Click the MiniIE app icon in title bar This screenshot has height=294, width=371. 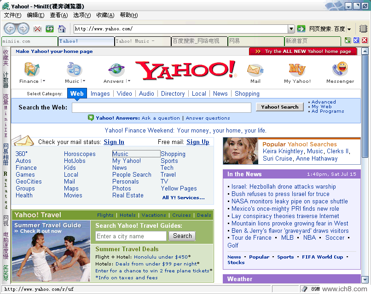6,6
